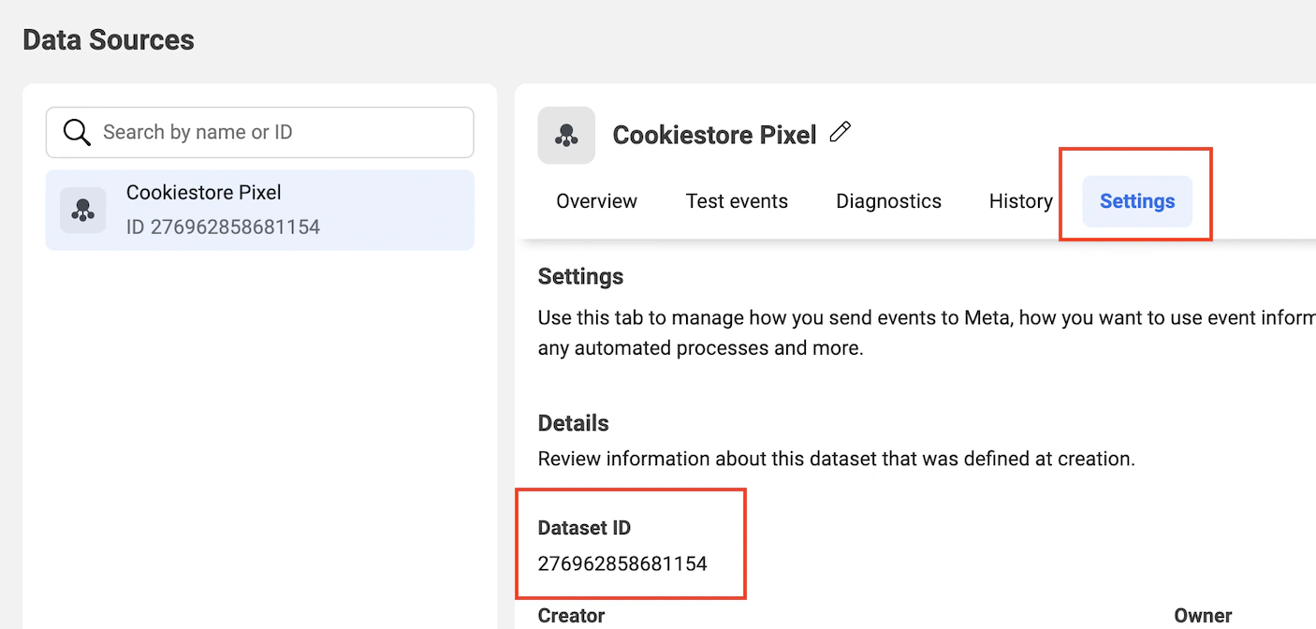Click 'Review information about this dataset' text
This screenshot has height=629, width=1316.
[836, 460]
